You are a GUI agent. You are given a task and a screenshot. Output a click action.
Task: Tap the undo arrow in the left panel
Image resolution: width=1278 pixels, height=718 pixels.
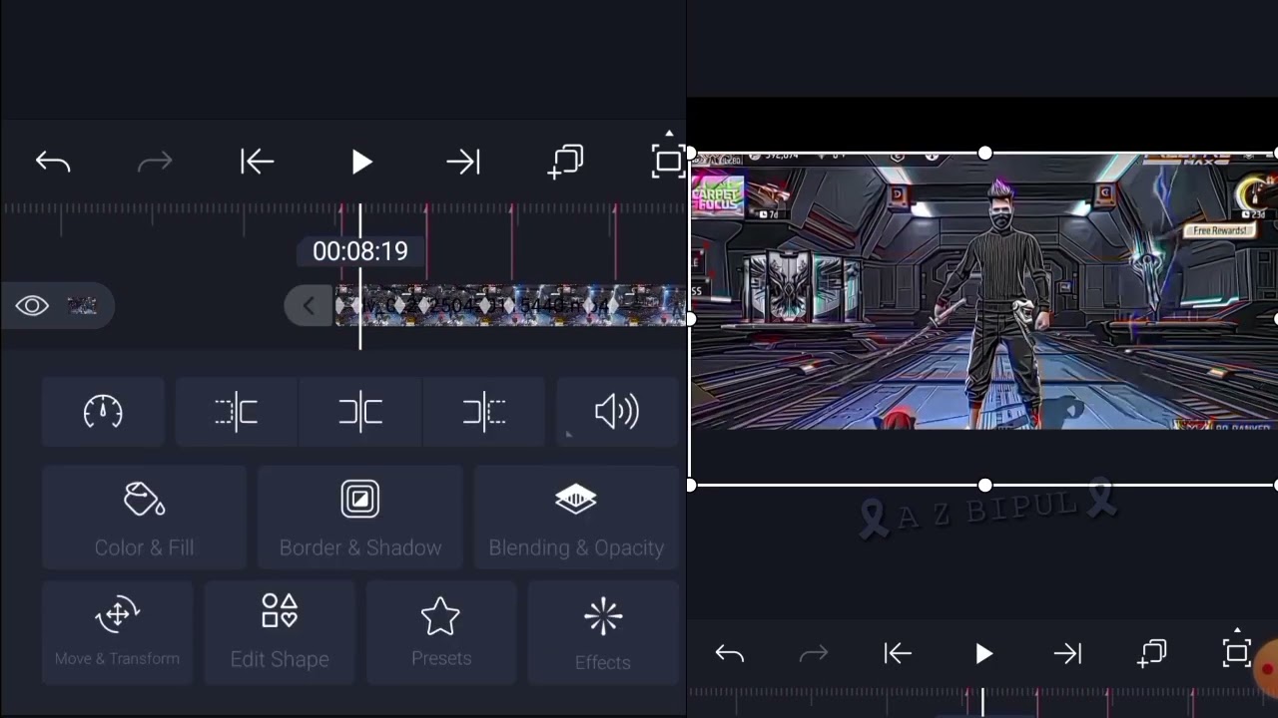(53, 162)
